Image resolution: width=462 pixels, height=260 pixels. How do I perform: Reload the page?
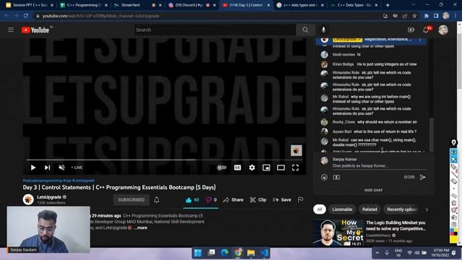(26, 16)
